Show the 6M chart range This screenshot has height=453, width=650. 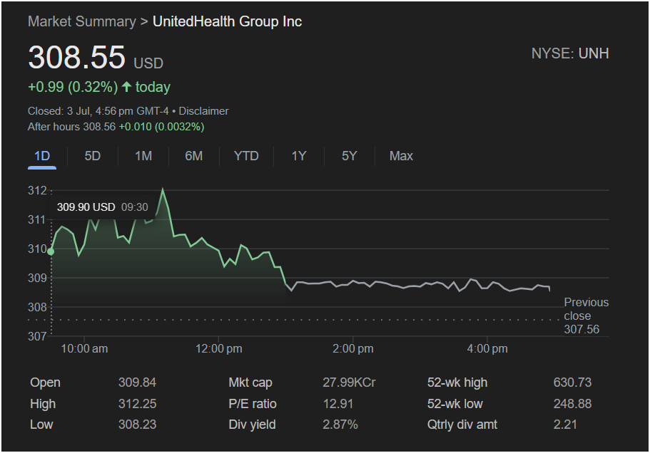(x=193, y=156)
